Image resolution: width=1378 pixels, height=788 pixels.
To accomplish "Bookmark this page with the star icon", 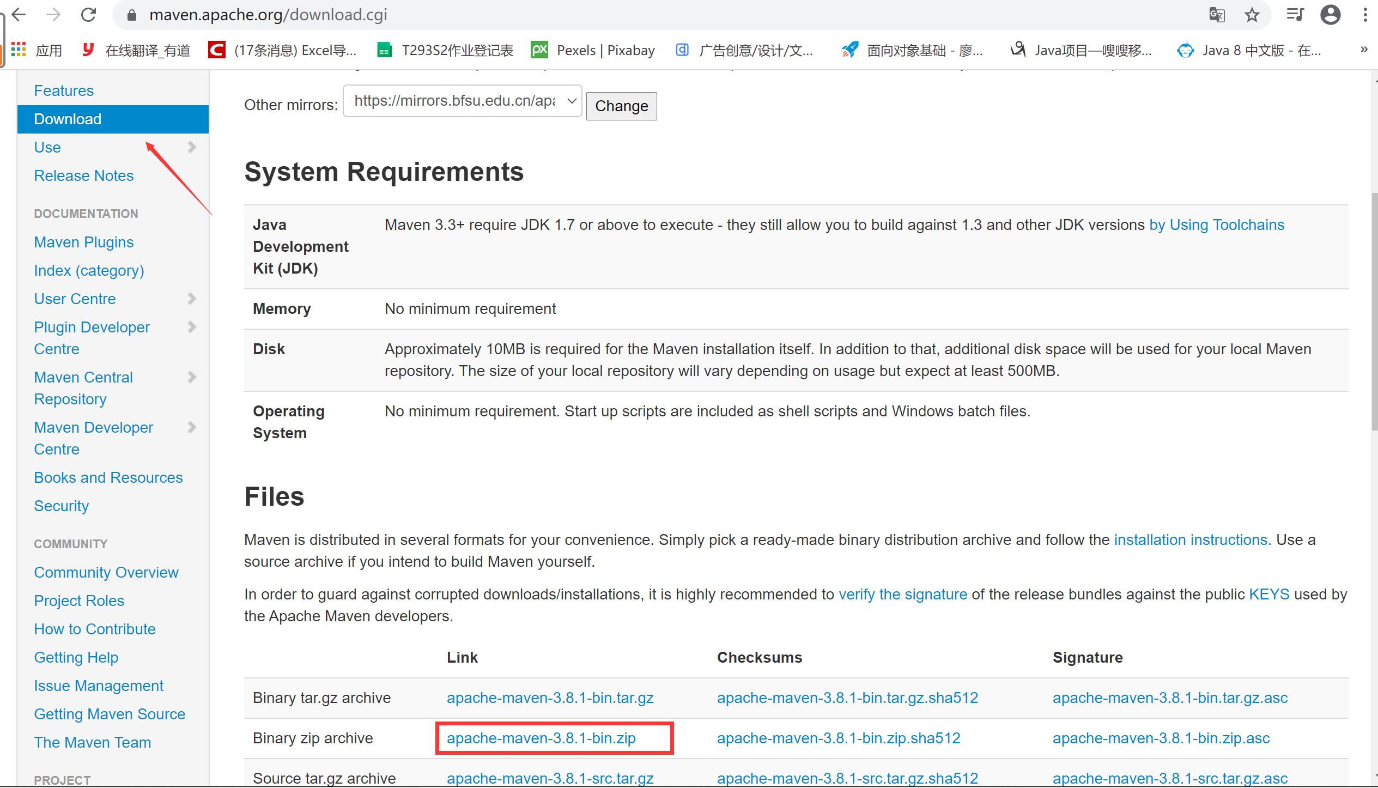I will (x=1252, y=15).
